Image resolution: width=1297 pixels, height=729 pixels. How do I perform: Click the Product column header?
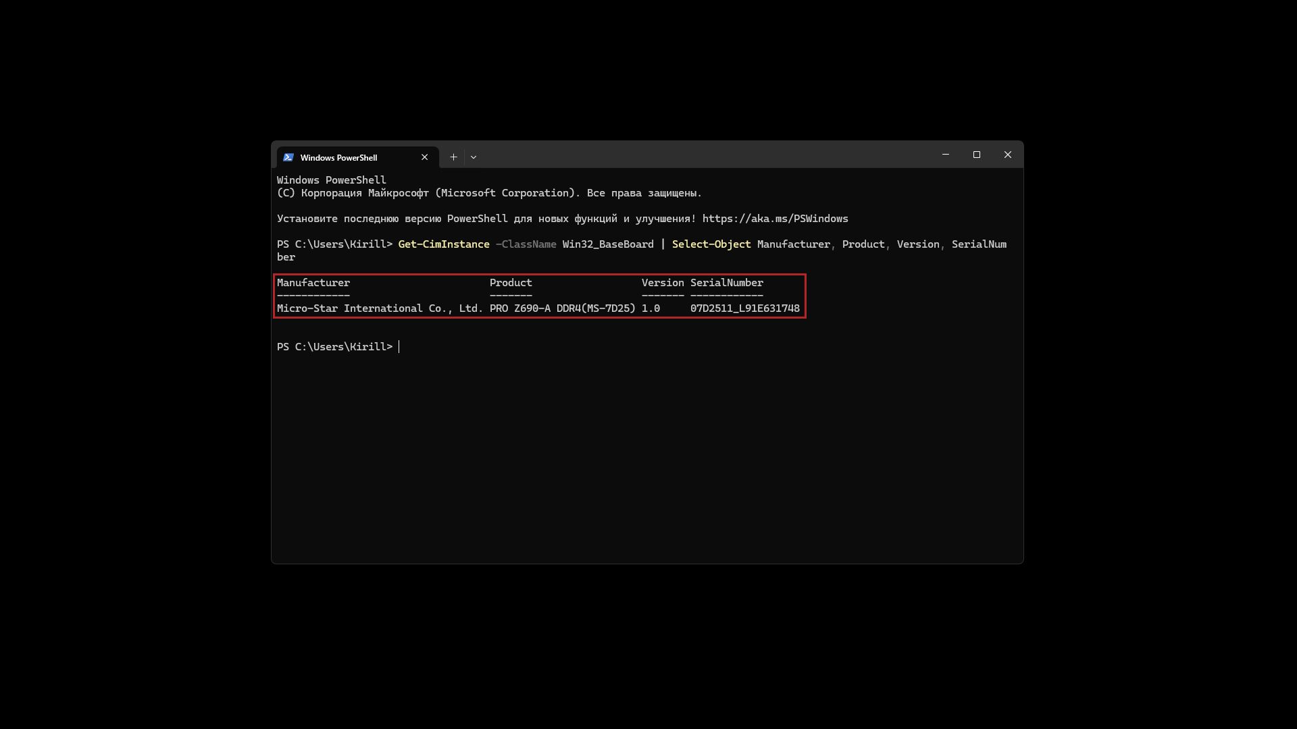(511, 283)
